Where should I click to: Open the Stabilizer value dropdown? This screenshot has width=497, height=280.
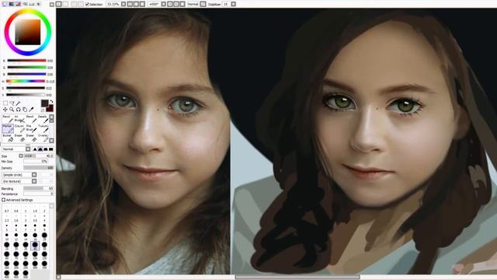pyautogui.click(x=233, y=4)
